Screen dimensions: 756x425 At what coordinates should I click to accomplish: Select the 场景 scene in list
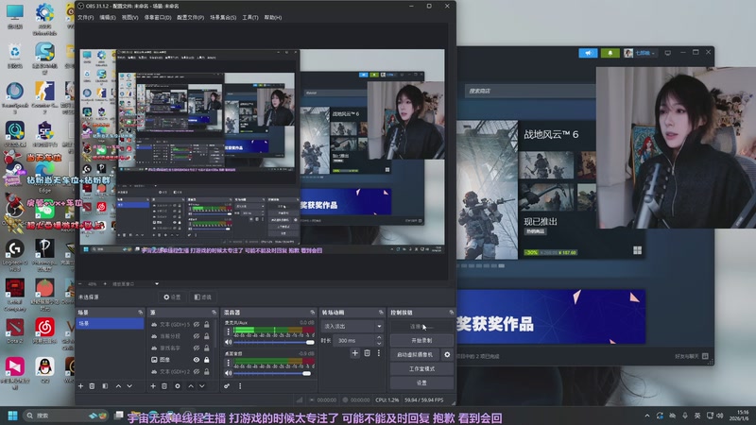pos(110,323)
